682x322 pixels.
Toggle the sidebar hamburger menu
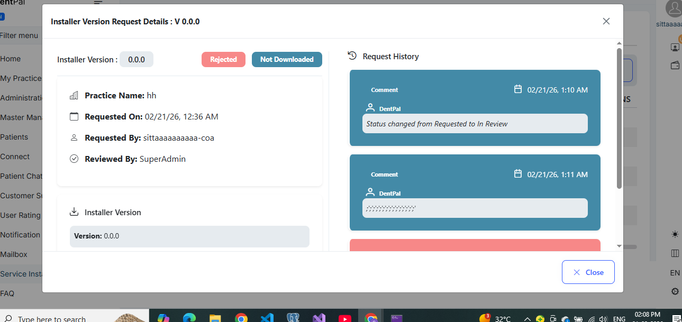click(x=98, y=3)
